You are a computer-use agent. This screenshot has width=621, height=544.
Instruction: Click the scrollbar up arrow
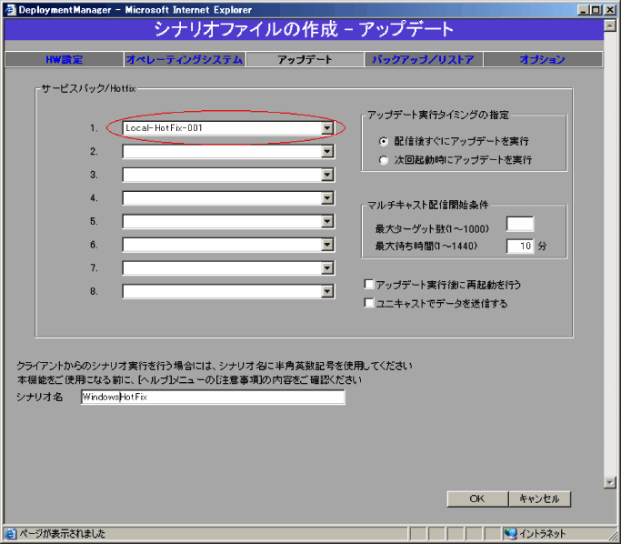[x=610, y=25]
